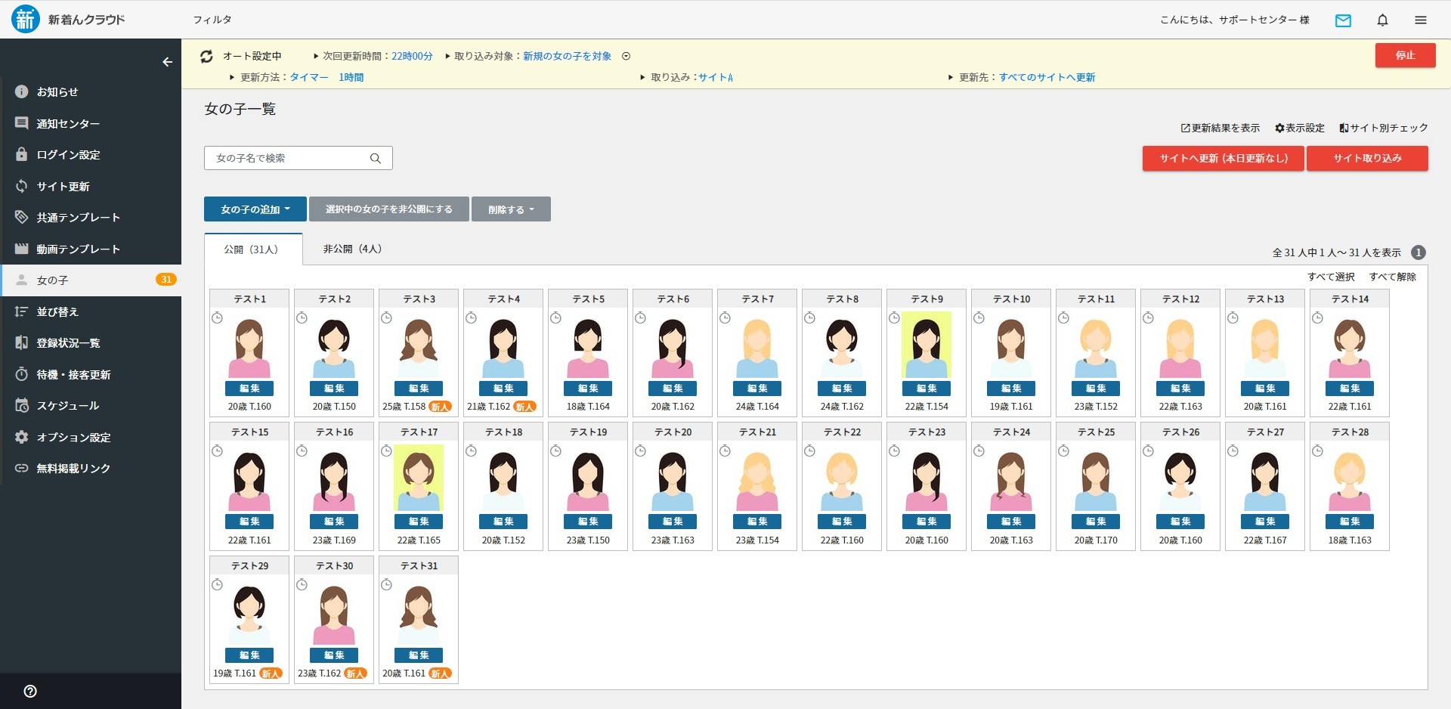Switch to the 非公開 (4人) tab
The height and width of the screenshot is (709, 1451).
352,249
